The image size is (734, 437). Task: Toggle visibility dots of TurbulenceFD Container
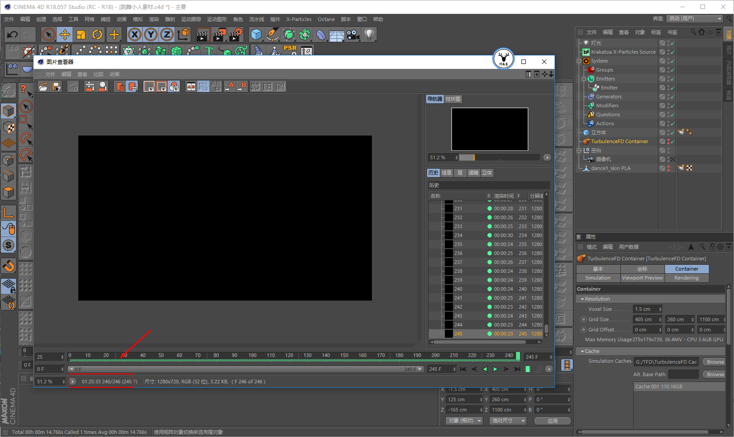click(669, 141)
